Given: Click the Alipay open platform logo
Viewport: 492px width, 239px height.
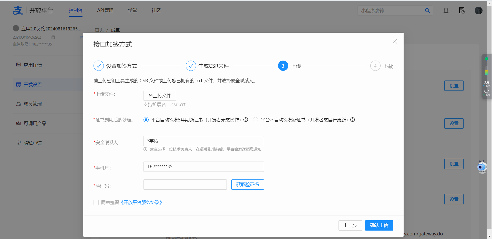Looking at the screenshot, I should 33,10.
